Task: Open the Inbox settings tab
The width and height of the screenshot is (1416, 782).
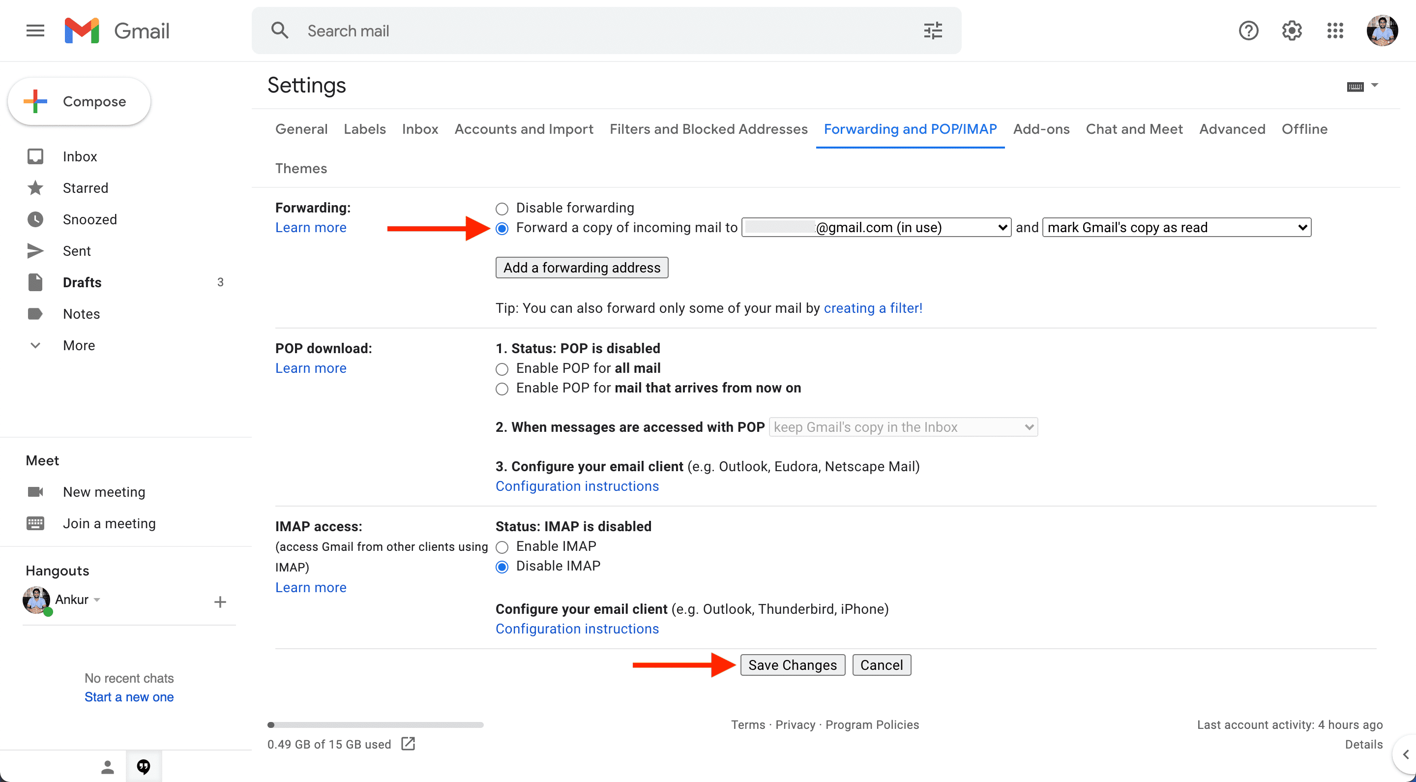Action: click(x=420, y=129)
